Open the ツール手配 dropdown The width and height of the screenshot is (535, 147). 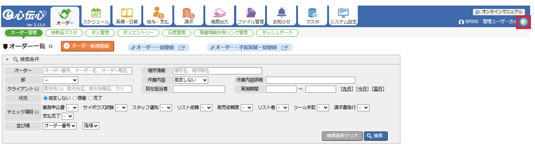(323, 108)
